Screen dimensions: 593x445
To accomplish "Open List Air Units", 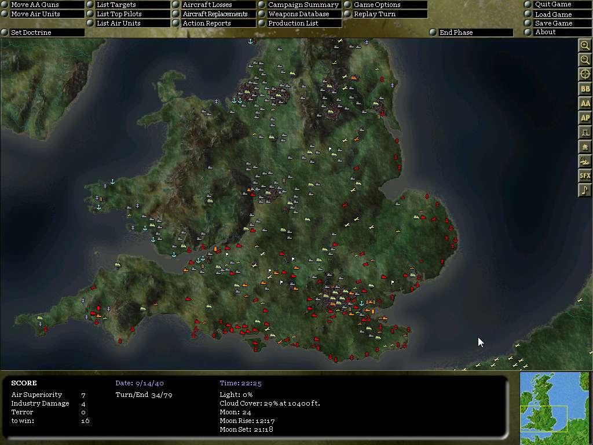I will click(129, 23).
